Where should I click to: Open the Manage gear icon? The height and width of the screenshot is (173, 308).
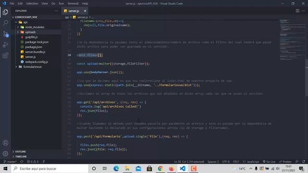(5, 154)
